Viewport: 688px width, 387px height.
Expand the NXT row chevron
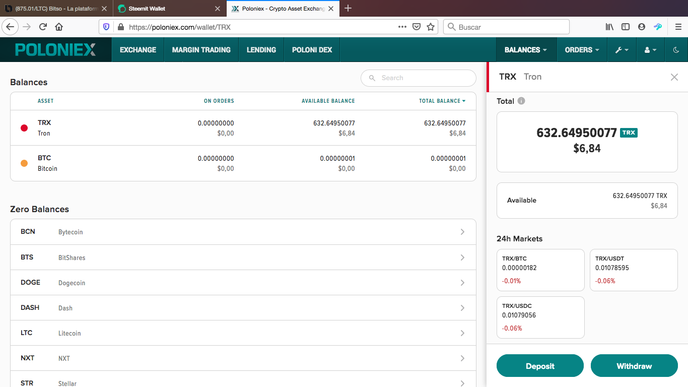click(x=462, y=358)
